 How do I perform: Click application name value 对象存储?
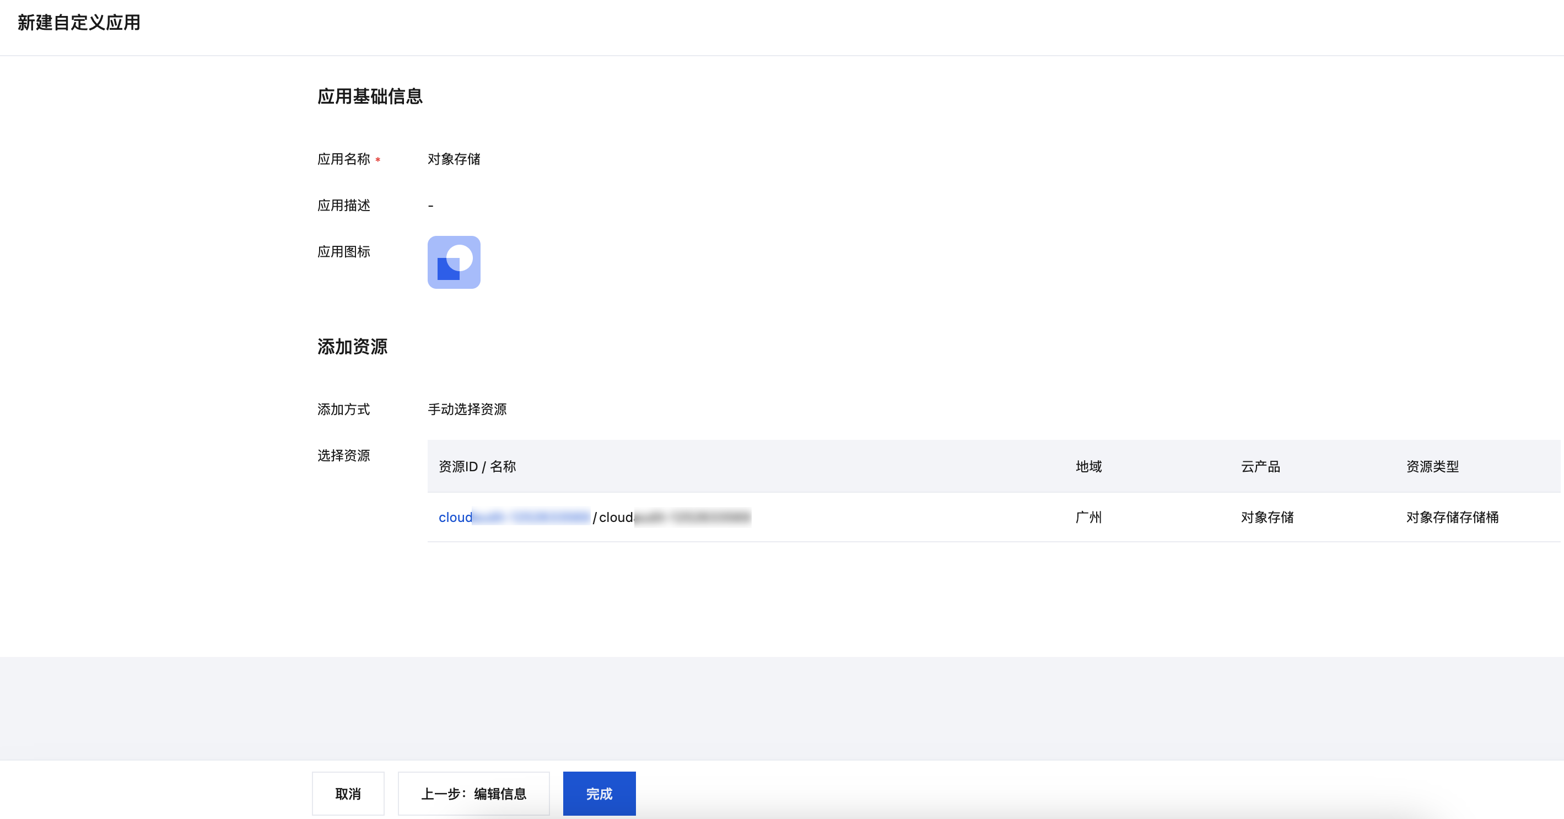pyautogui.click(x=454, y=159)
